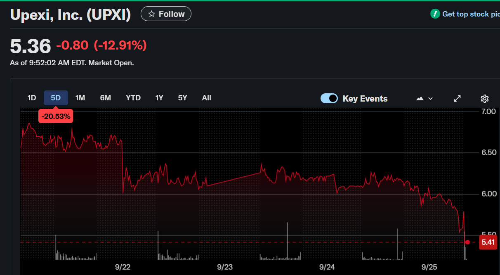Click the 5.36 stock price
Screen dimensions: 500x275
31,46
